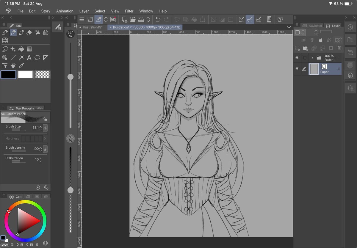Click the brush size slider knob

(71, 77)
